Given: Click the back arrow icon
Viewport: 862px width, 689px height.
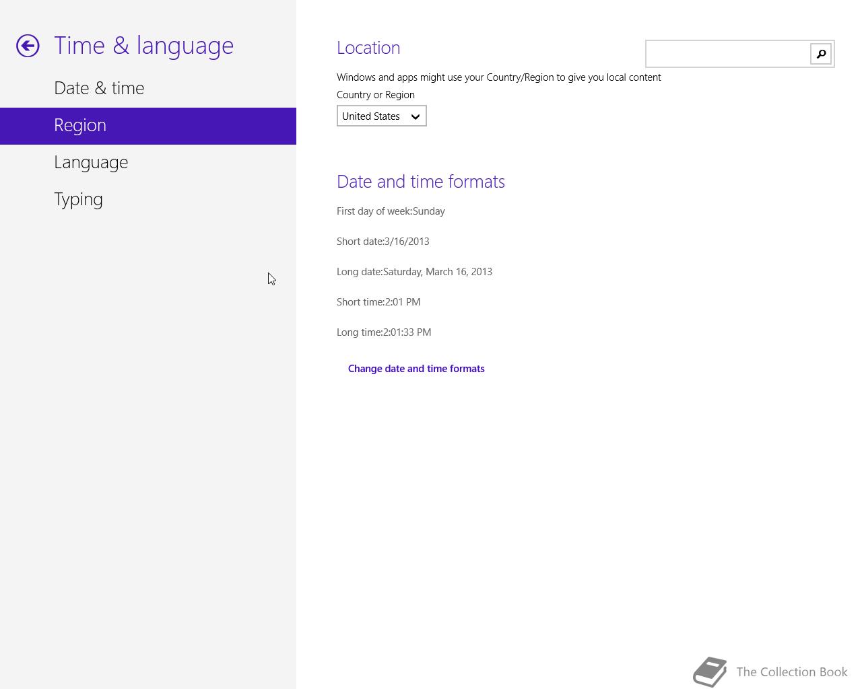Looking at the screenshot, I should coord(28,46).
